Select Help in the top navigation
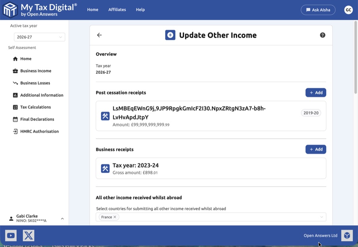The width and height of the screenshot is (358, 247). [x=140, y=10]
